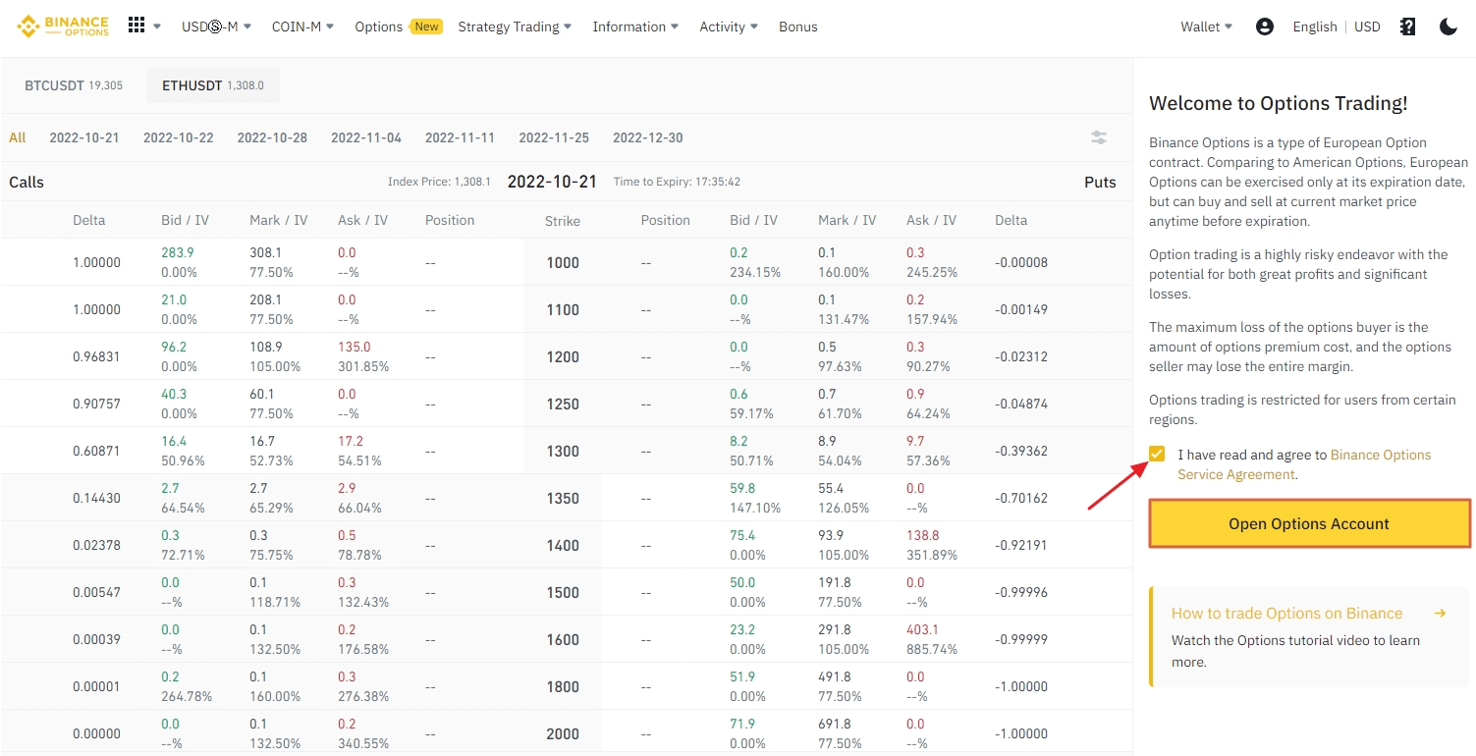
Task: Click call delta 0.60871 value
Action: point(97,451)
